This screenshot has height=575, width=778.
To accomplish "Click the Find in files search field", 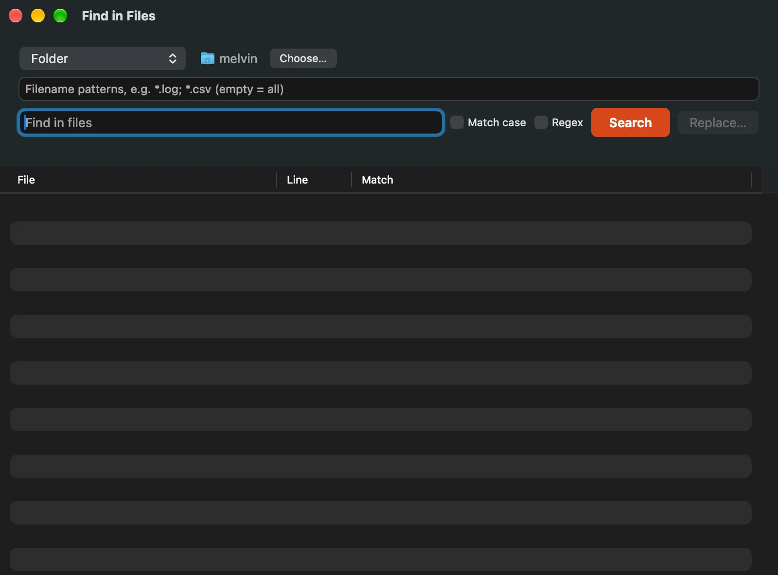I will pos(231,122).
